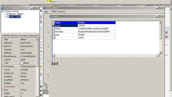Screen dimensions: 172x97
Task: Click the Form2 form icon in tree
Action: 5,11
